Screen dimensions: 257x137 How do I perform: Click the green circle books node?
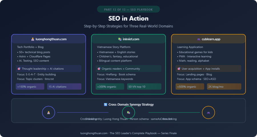pyautogui.click(x=128, y=112)
